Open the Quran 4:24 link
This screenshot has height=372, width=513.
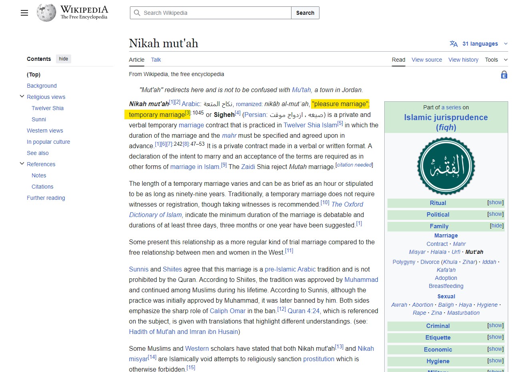[x=304, y=311]
